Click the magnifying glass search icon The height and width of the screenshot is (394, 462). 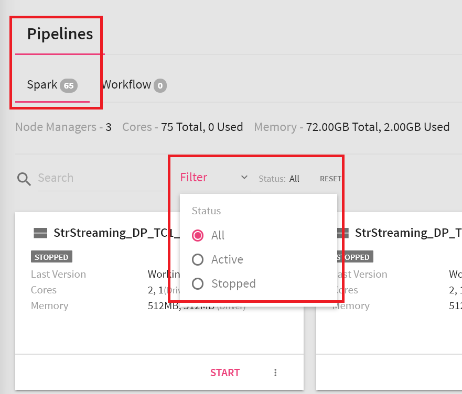pyautogui.click(x=24, y=179)
